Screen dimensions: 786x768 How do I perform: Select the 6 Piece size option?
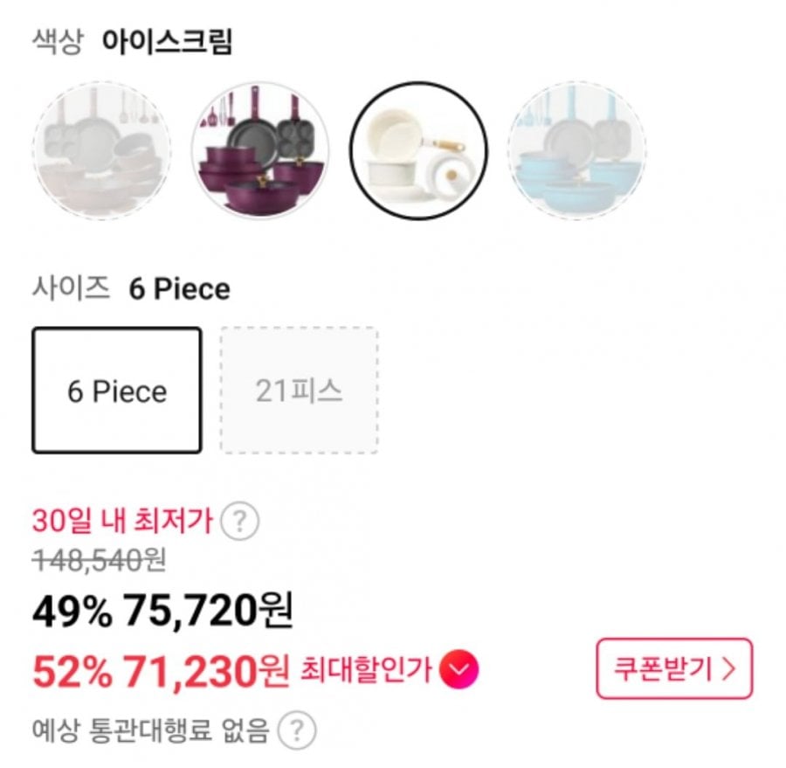click(117, 391)
